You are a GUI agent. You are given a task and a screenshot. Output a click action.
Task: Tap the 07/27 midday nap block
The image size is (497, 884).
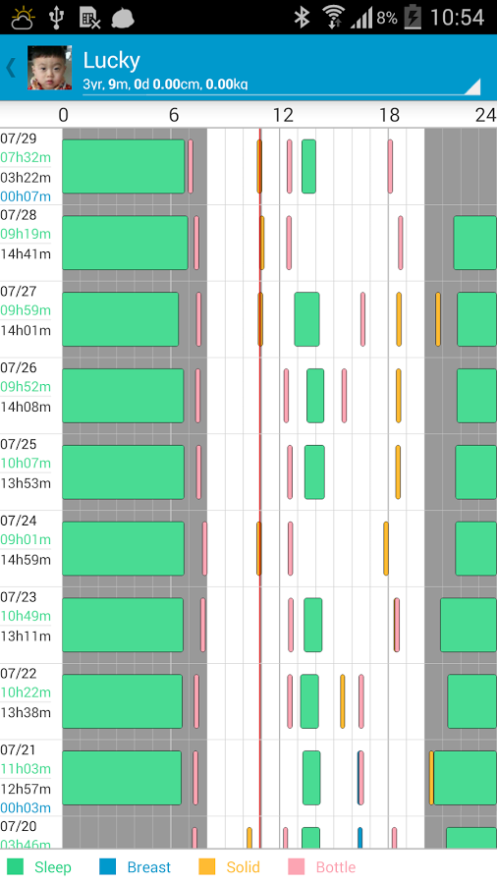pos(306,319)
